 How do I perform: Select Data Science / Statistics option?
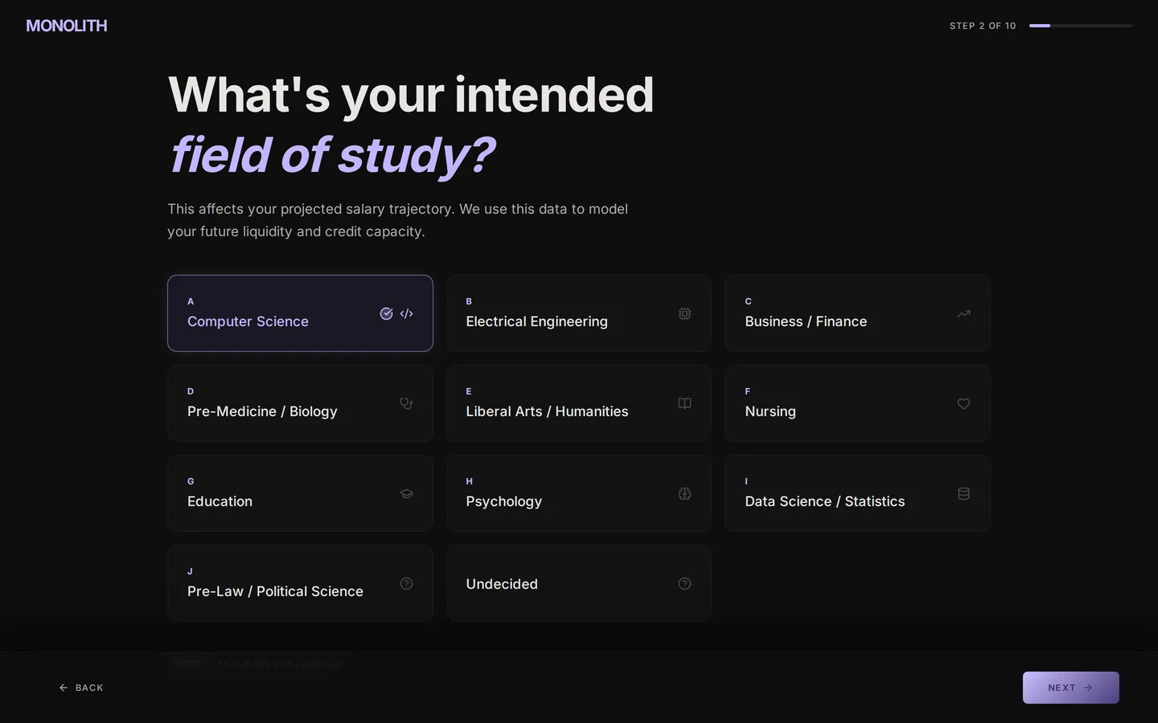pyautogui.click(x=857, y=493)
